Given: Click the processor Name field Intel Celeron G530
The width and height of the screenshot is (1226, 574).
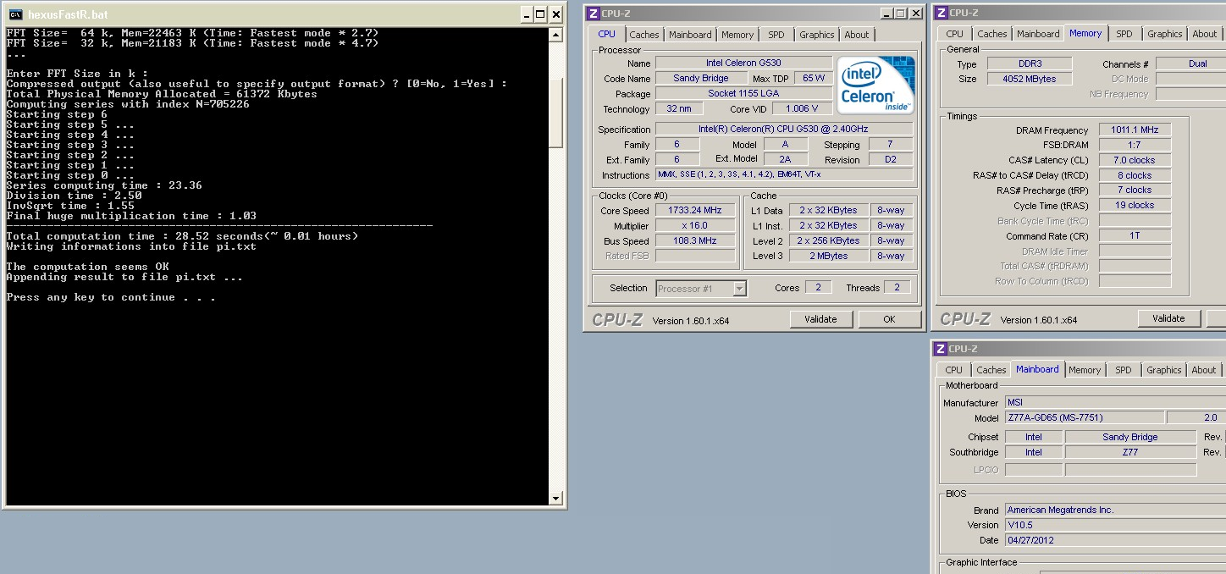Looking at the screenshot, I should point(743,63).
